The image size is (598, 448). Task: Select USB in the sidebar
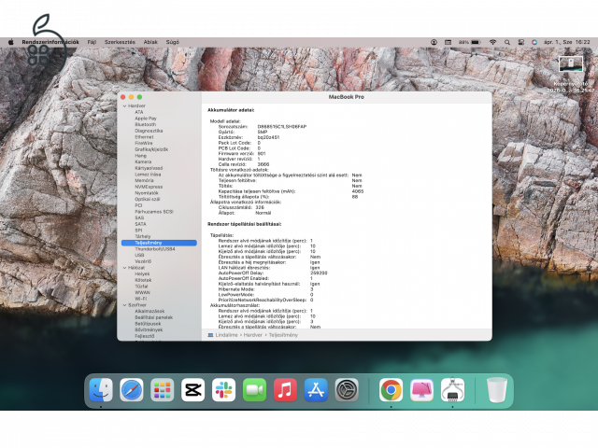(139, 255)
